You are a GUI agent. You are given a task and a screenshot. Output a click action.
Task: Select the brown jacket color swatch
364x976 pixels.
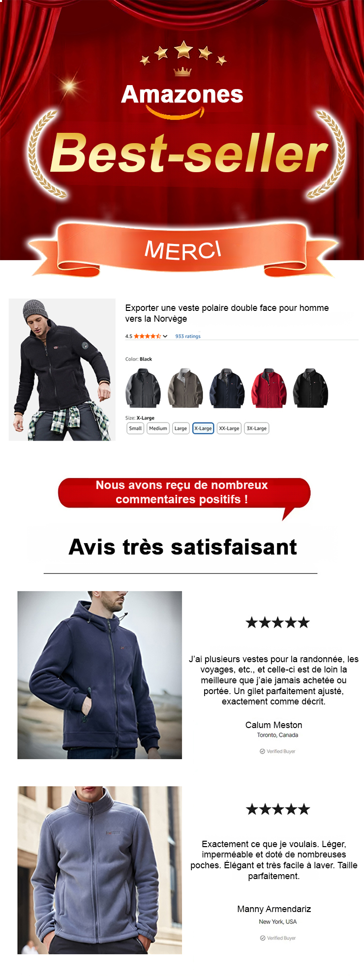click(185, 388)
